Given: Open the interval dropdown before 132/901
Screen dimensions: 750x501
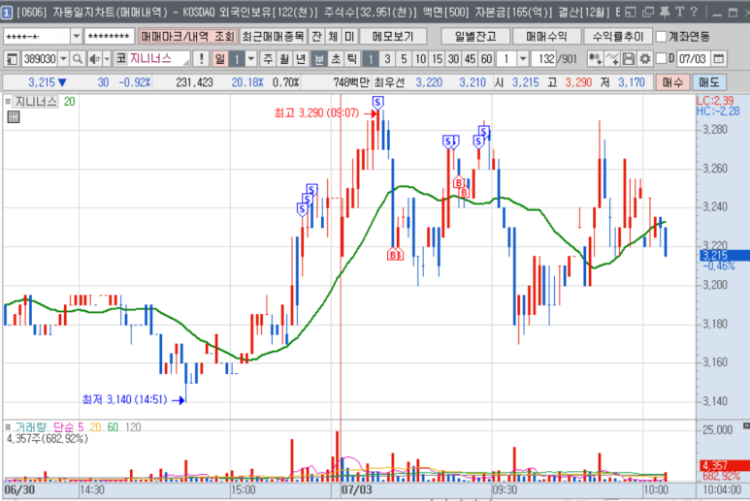Looking at the screenshot, I should pos(523,59).
